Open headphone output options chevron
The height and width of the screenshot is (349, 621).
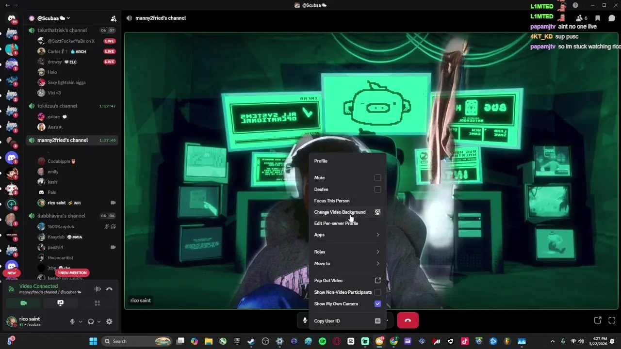99,321
